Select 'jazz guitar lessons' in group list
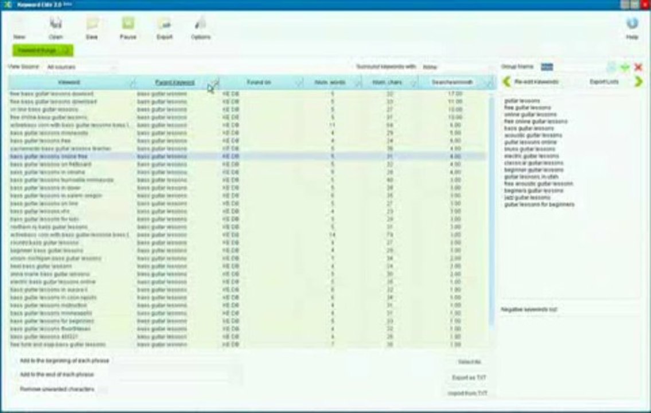This screenshot has height=413, width=651. pyautogui.click(x=527, y=197)
